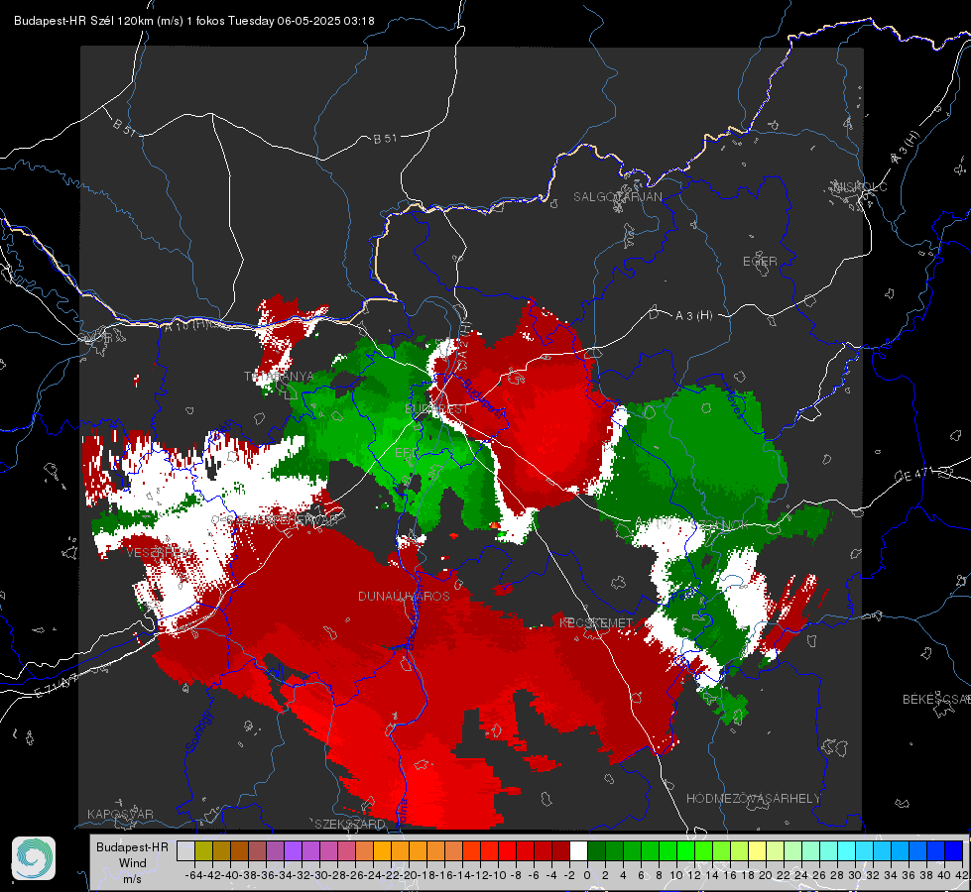Click the radar title 'Budapest-HR Szél 120km' text
Viewport: 971px width, 892px height.
(x=83, y=21)
